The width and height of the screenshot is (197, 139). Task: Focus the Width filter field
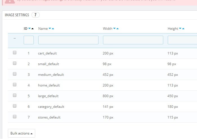tap(133, 40)
